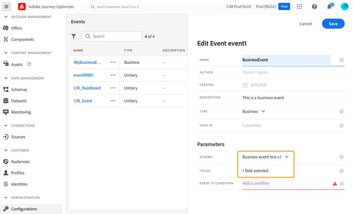
Task: Click the user profile avatar
Action: click(x=345, y=7)
